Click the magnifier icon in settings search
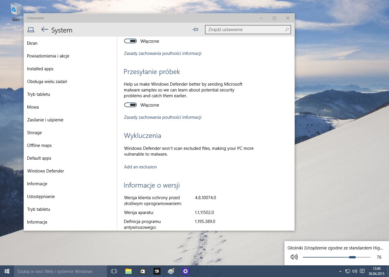The height and width of the screenshot is (277, 389). click(287, 29)
